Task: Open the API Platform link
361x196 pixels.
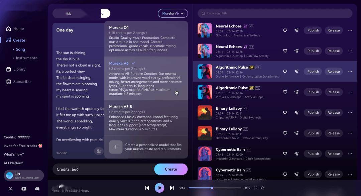Action: 13,163
